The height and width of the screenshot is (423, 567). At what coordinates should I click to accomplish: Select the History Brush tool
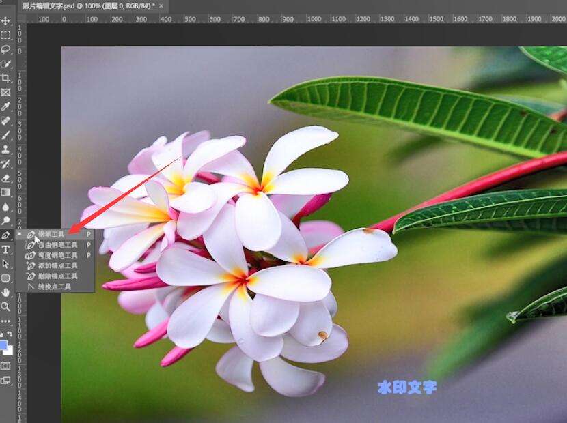pos(5,164)
